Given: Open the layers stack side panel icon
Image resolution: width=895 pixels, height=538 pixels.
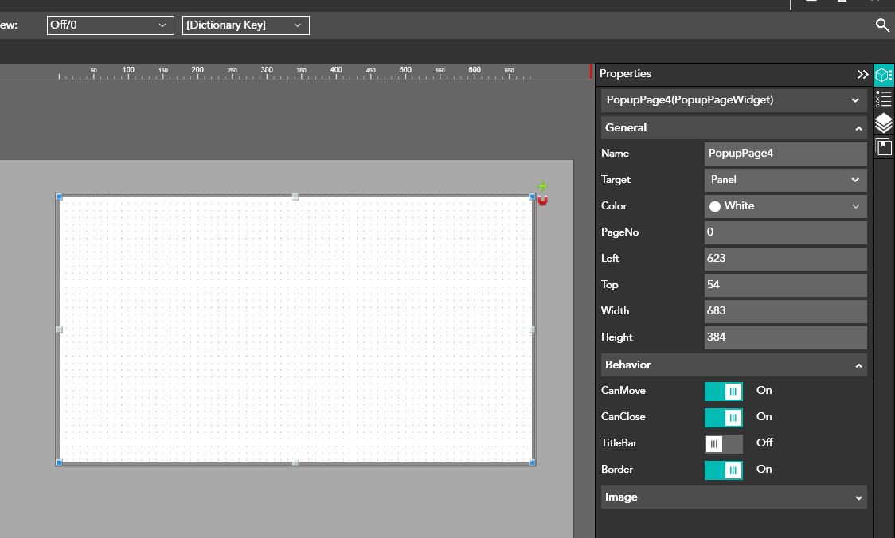Looking at the screenshot, I should pyautogui.click(x=883, y=123).
